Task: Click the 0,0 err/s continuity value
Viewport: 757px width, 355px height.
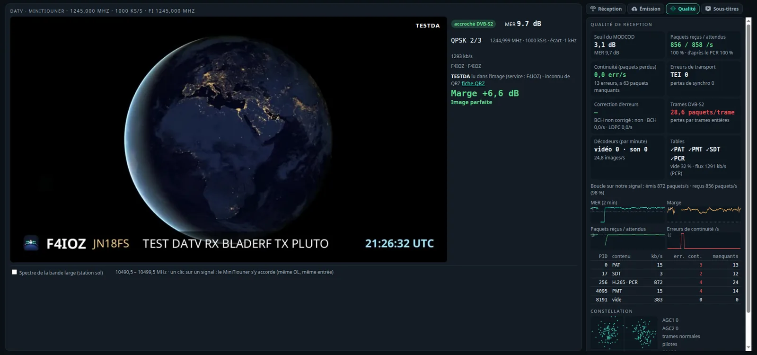Action: click(x=610, y=75)
